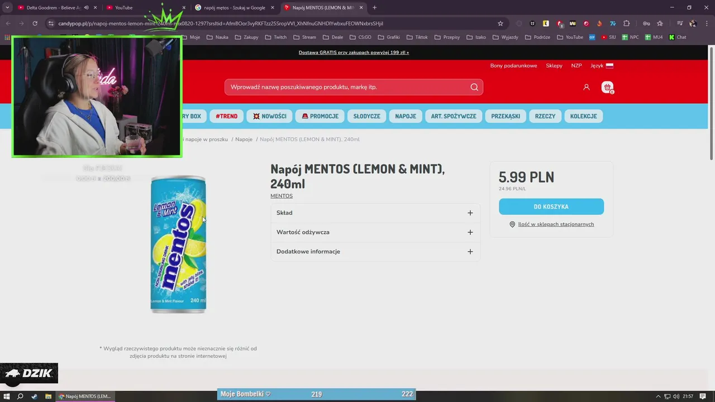Open the Windows Start button
The width and height of the screenshot is (715, 402).
(x=7, y=396)
